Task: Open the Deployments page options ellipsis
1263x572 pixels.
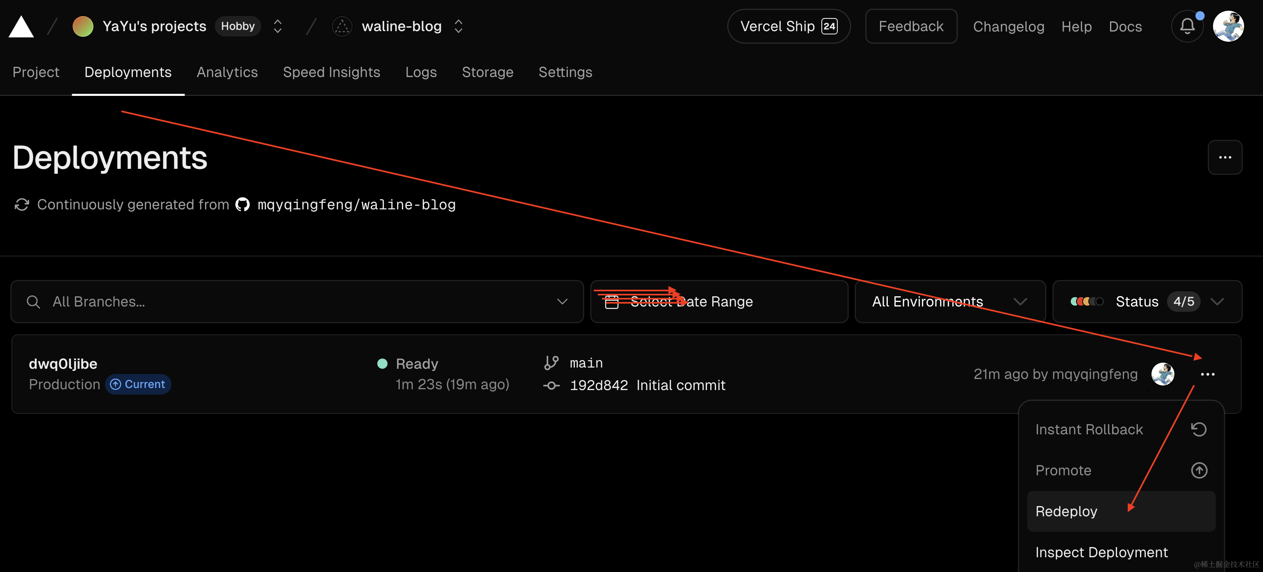Action: coord(1225,157)
